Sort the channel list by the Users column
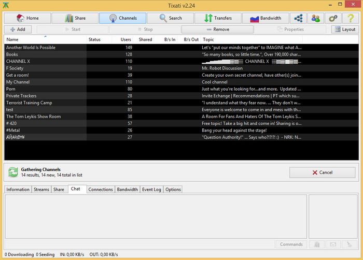Image resolution: width=363 pixels, height=260 pixels. (125, 39)
